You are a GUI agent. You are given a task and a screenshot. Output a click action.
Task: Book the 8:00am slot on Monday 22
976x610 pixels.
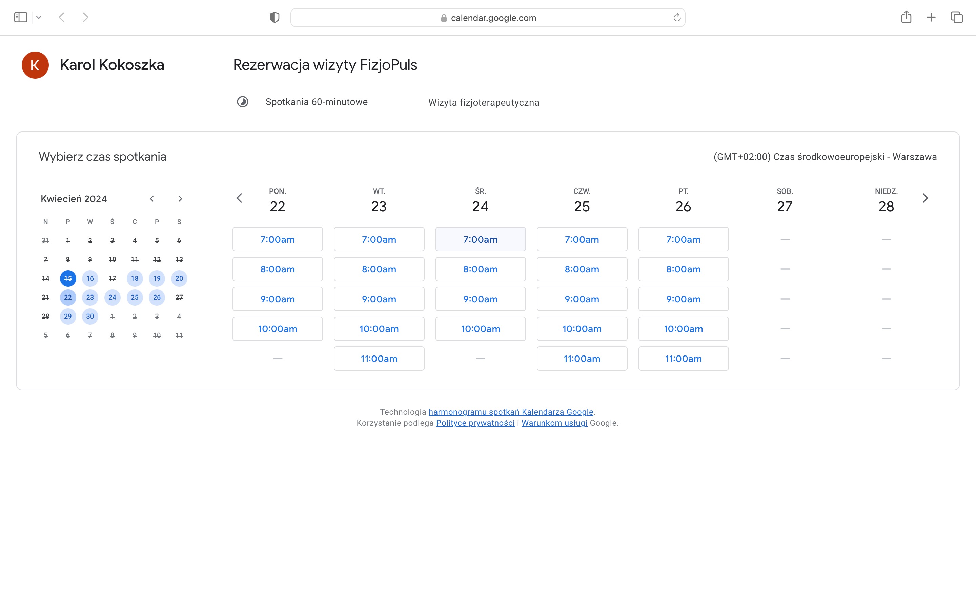point(278,269)
